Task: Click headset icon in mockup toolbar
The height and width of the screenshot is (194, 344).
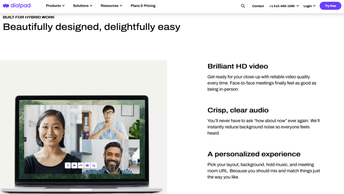Action: pyautogui.click(x=94, y=165)
